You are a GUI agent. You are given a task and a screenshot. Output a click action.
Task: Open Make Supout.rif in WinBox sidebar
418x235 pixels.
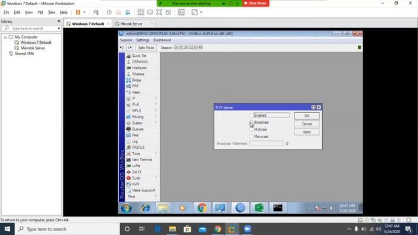click(142, 191)
